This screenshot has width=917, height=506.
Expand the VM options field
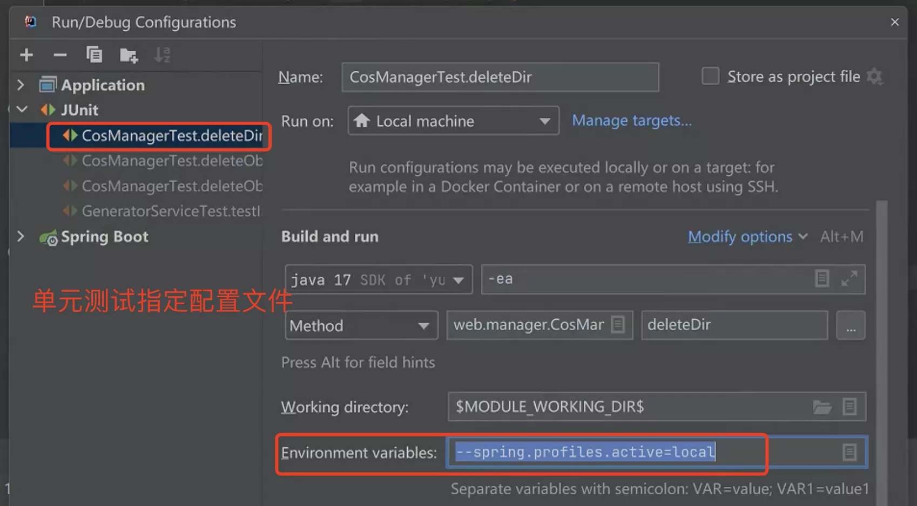click(849, 279)
